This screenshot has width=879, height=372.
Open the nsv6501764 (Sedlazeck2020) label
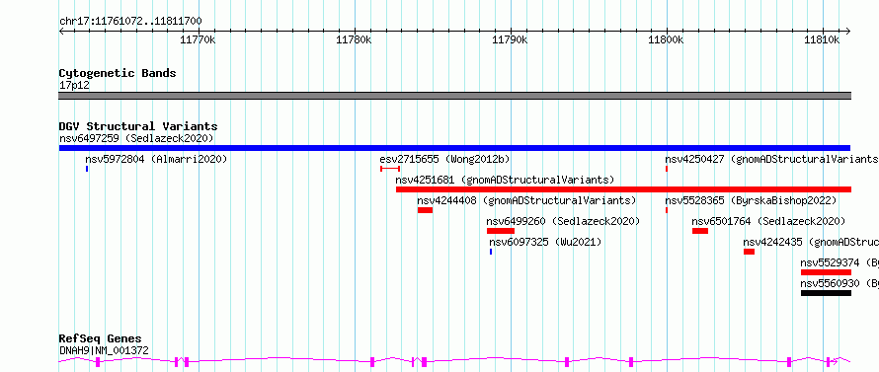pos(768,221)
